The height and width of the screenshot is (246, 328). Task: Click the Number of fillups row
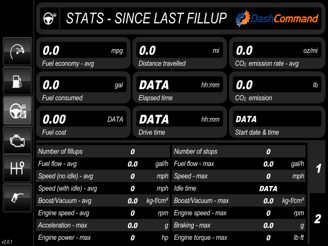pos(103,152)
